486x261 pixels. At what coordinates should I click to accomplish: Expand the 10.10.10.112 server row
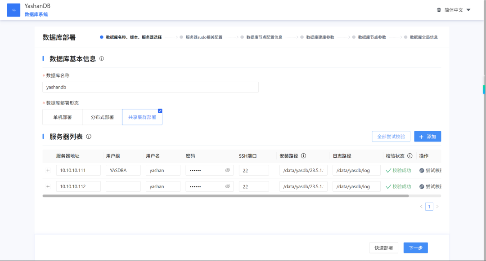pyautogui.click(x=48, y=186)
